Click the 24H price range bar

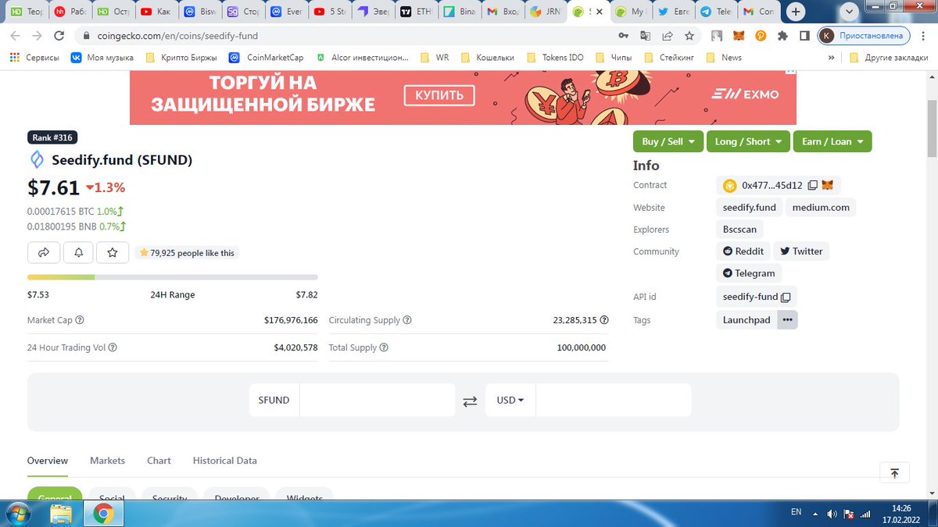pos(173,277)
